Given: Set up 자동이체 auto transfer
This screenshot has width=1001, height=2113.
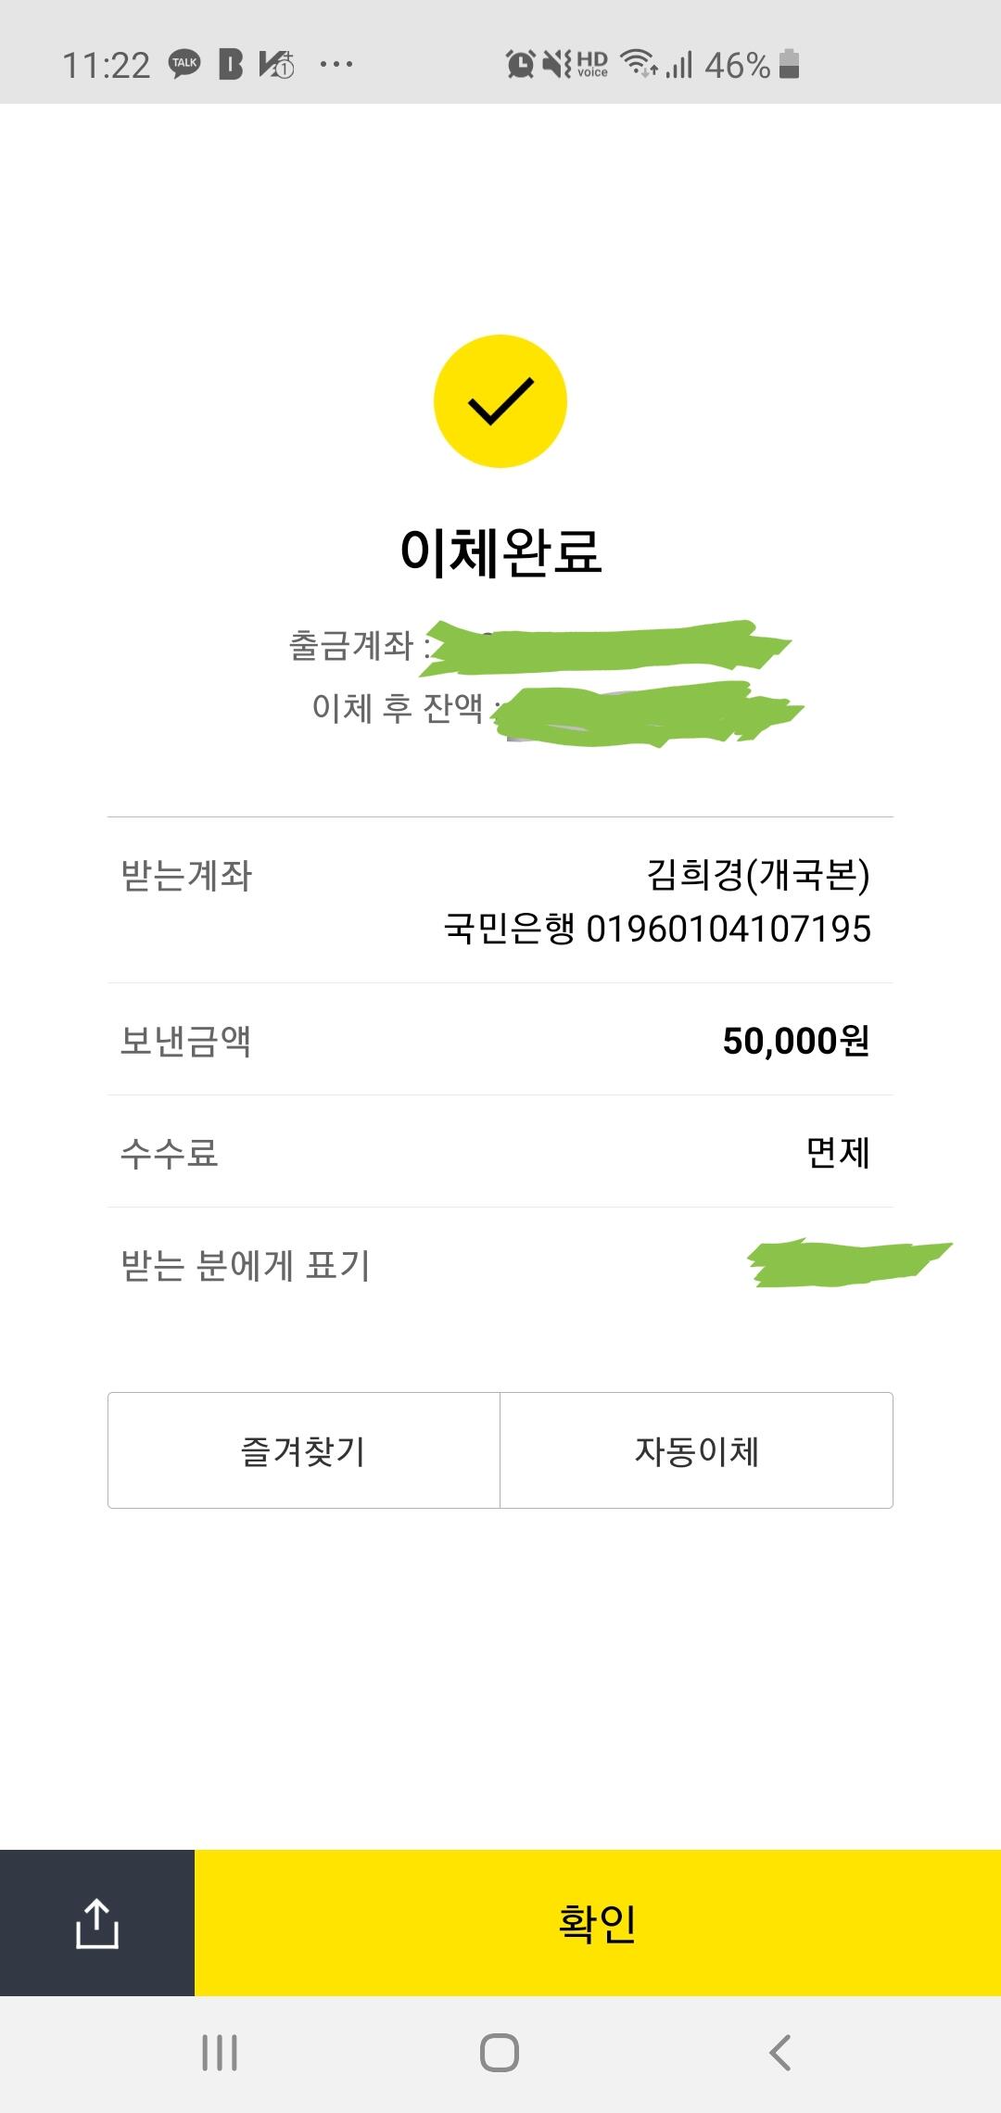Looking at the screenshot, I should click(x=697, y=1450).
